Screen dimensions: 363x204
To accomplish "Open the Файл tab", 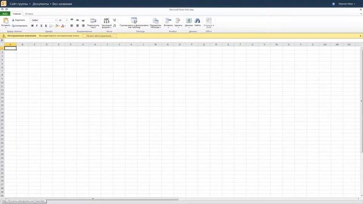I will (5, 14).
